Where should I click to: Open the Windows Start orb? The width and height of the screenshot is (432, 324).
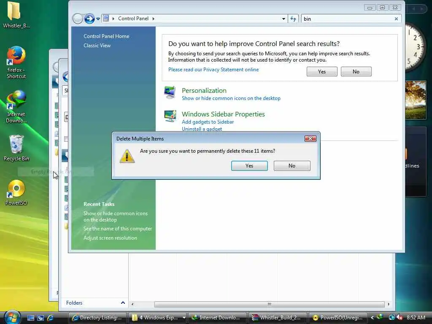coord(12,317)
